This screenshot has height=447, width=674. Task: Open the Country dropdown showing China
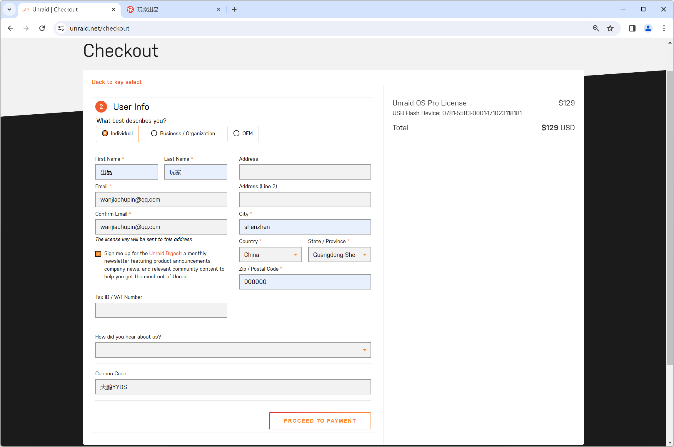270,255
